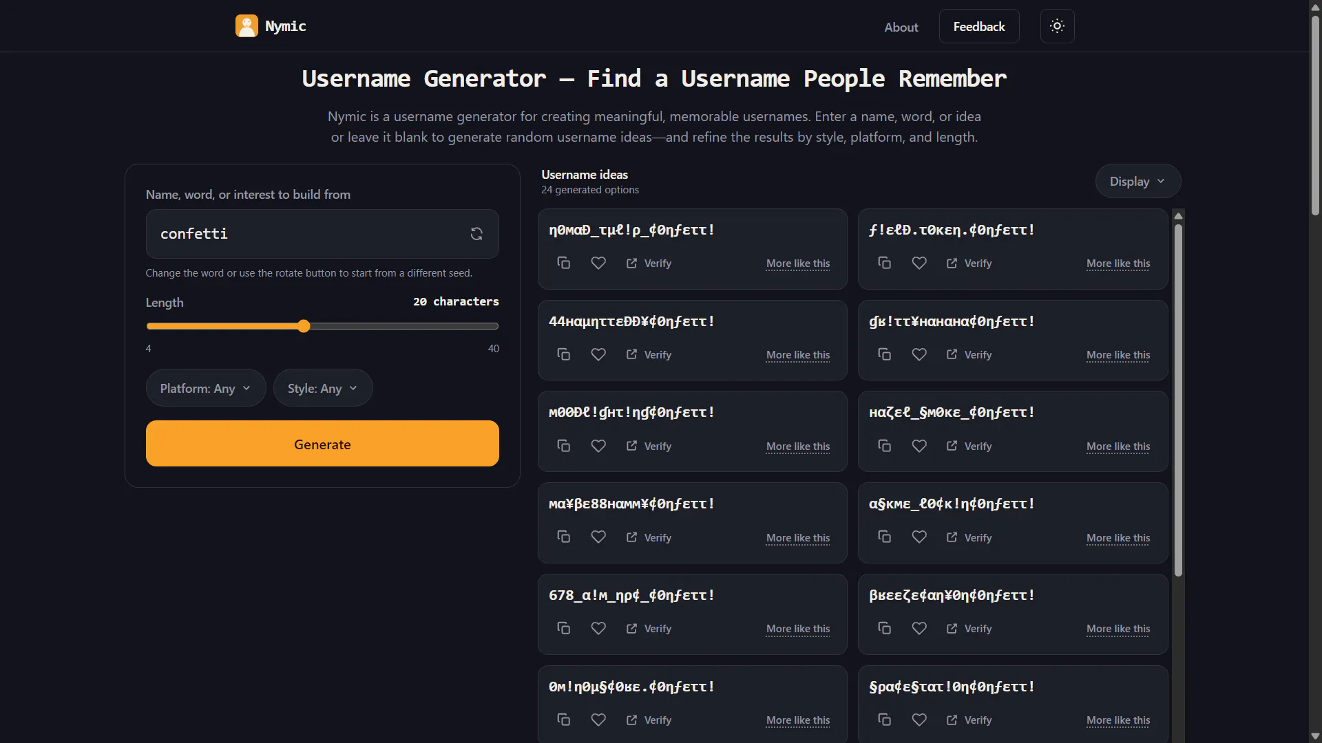The height and width of the screenshot is (743, 1322).
Task: Click More like this for η0мαÐ_τμℓ!ρ_¢0ηƒεττ!
Action: [x=798, y=263]
